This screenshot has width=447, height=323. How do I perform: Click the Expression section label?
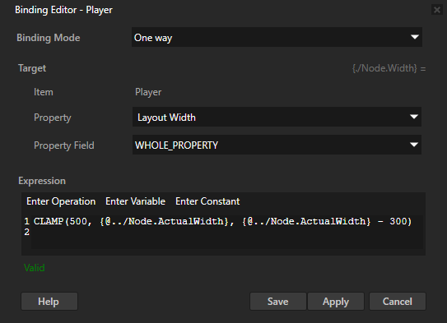pos(42,181)
